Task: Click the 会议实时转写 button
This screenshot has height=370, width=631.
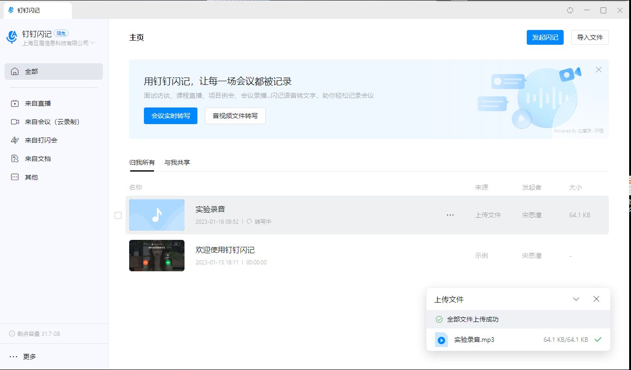Action: [171, 116]
